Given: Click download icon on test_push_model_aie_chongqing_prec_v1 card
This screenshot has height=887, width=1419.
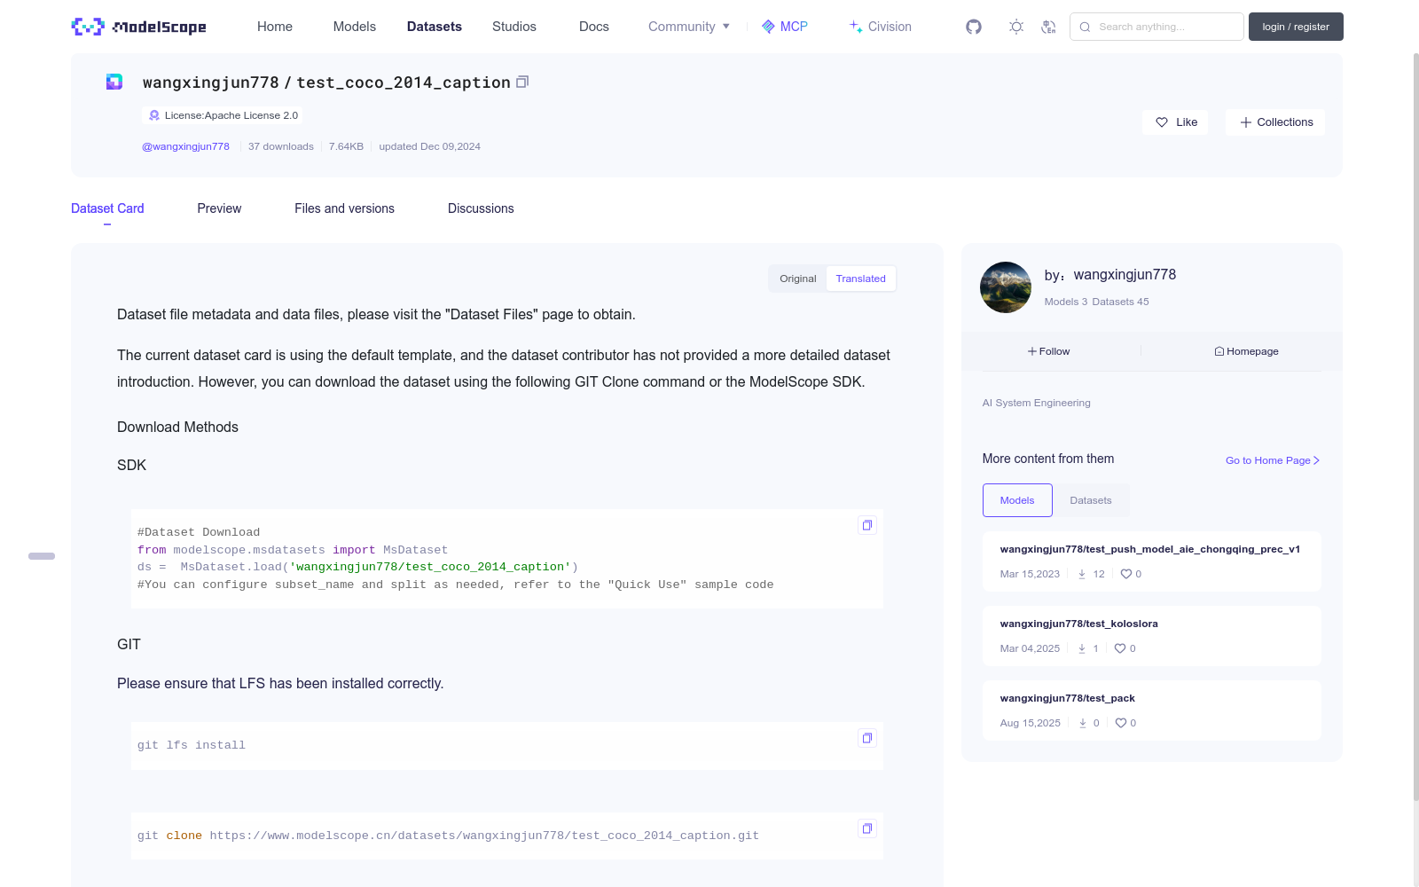Looking at the screenshot, I should (1082, 574).
